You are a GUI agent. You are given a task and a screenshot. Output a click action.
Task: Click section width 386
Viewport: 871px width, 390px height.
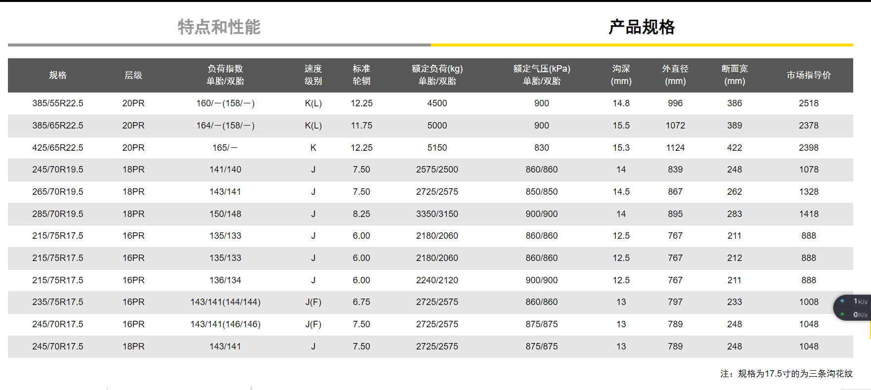point(734,103)
